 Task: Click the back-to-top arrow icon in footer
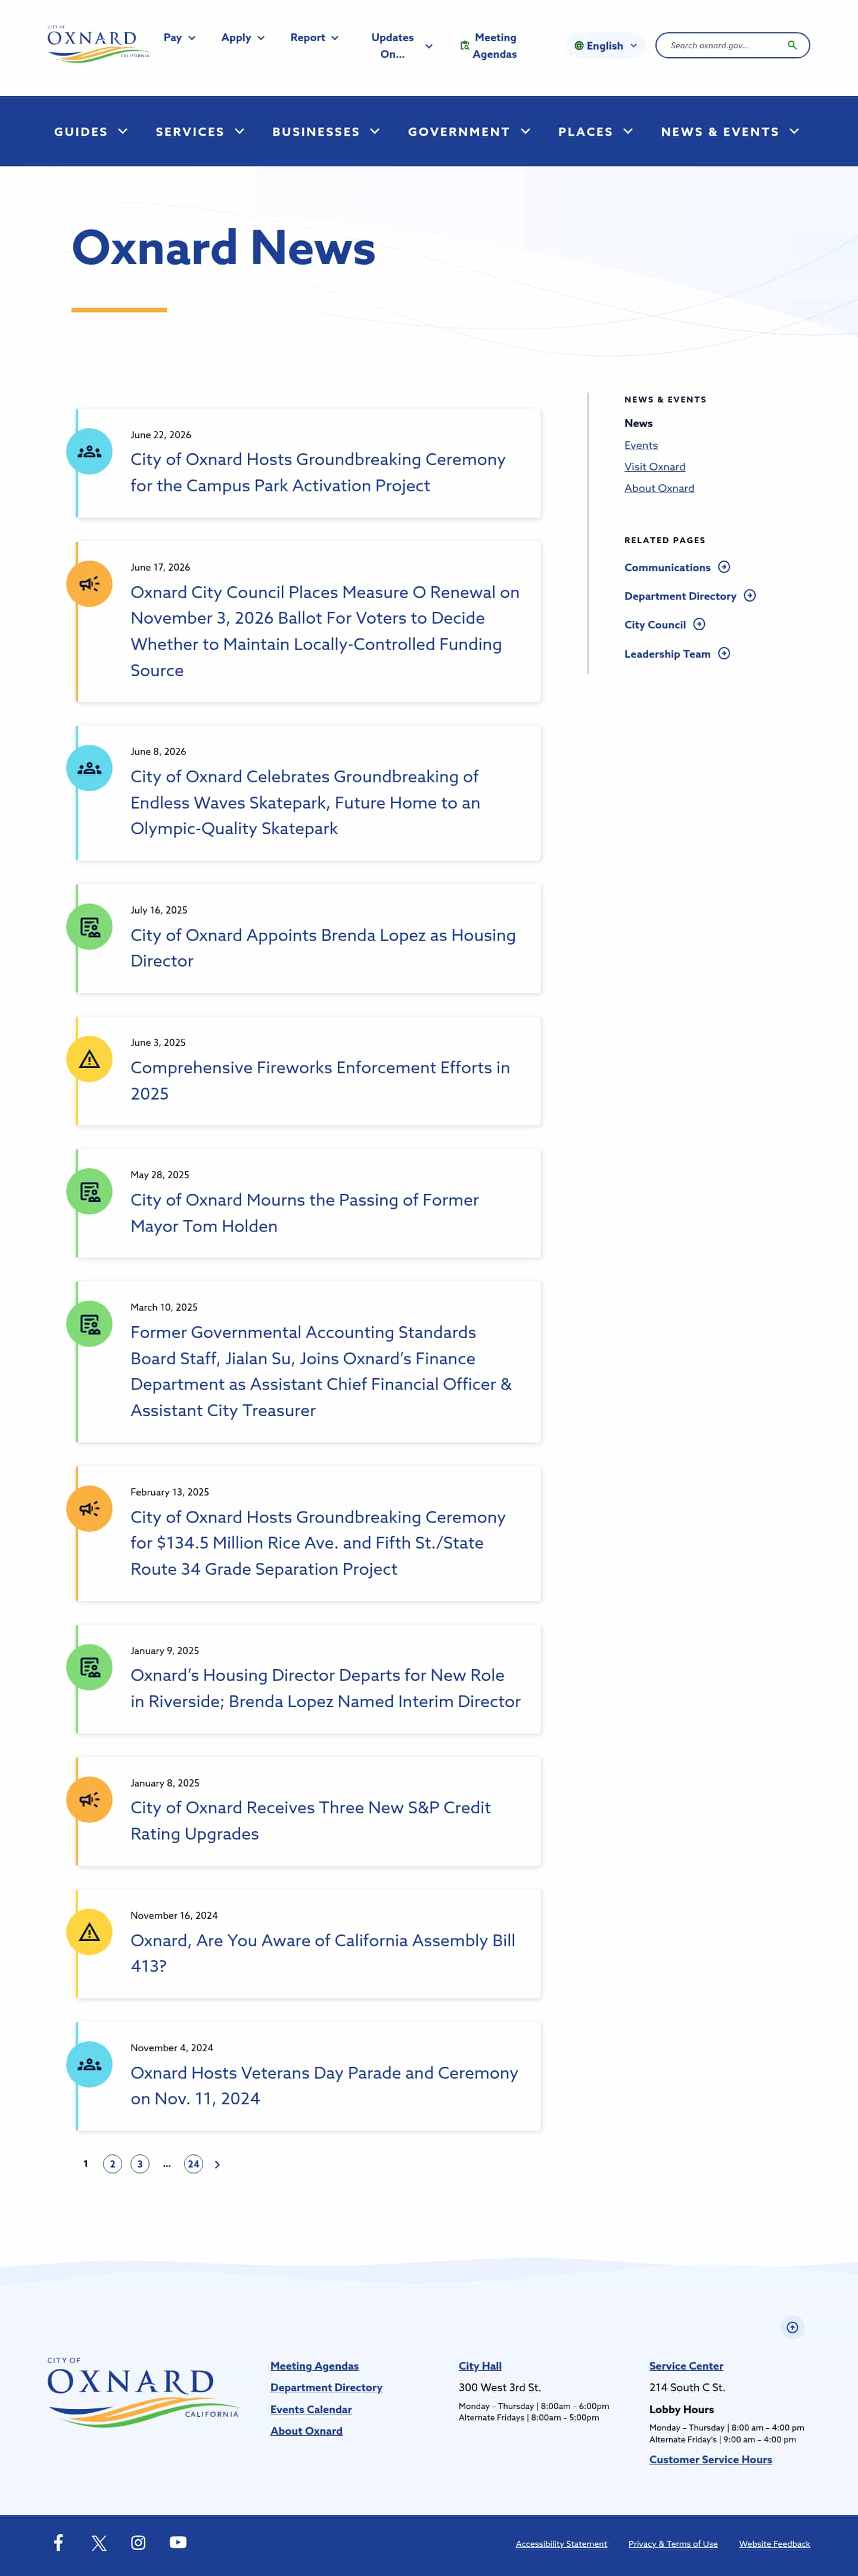[792, 2328]
